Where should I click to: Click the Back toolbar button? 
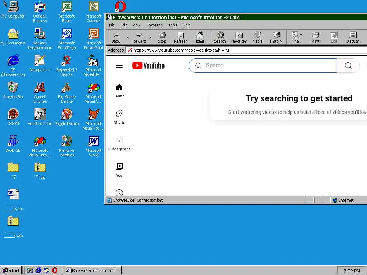pos(115,37)
